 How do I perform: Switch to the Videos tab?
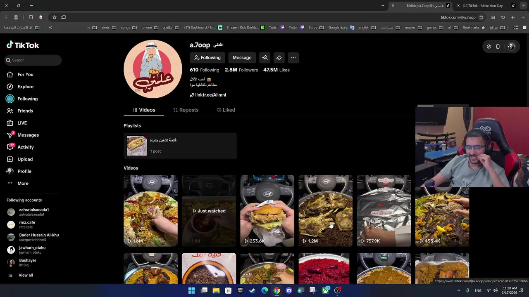pos(144,110)
